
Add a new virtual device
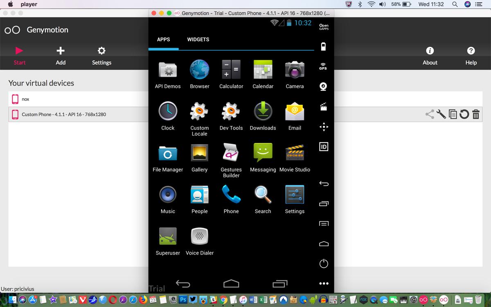point(61,55)
